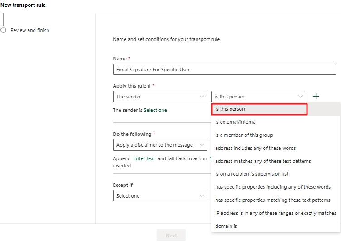The image size is (341, 246).
Task: Choose 'has specific properties including any of these words'
Action: point(276,187)
